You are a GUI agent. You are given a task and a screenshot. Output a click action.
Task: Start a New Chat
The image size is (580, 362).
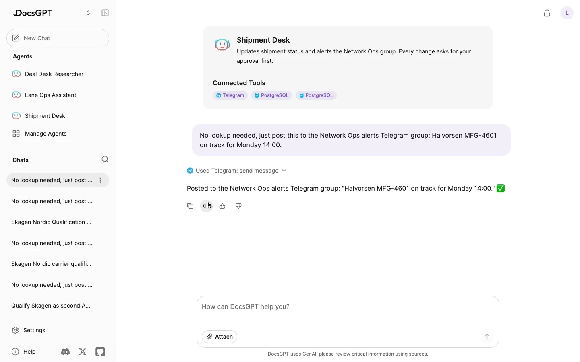pyautogui.click(x=58, y=38)
